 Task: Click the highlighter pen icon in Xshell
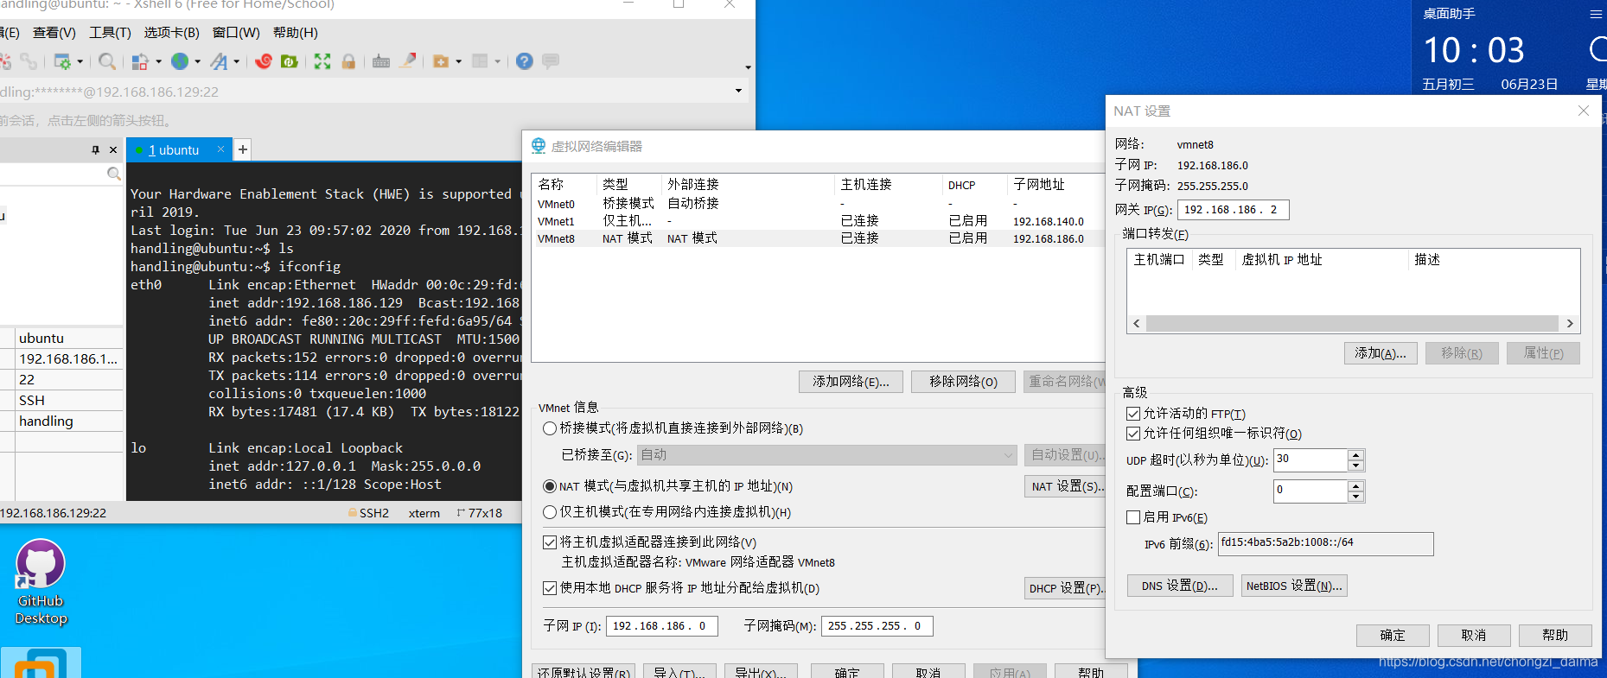409,61
